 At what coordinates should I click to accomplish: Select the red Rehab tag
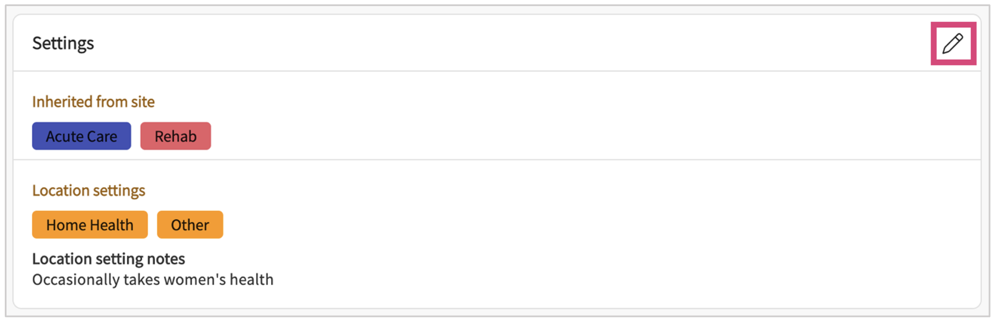pos(175,136)
